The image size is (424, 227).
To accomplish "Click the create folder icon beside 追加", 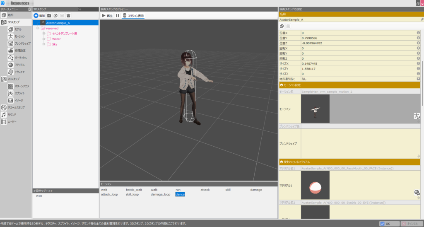I will tap(49, 15).
